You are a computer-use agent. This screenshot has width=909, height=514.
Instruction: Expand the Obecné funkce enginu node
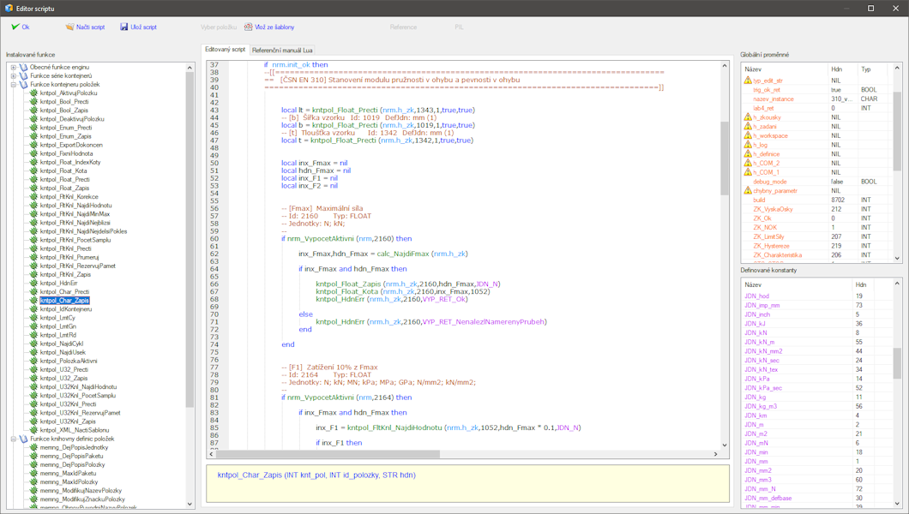pyautogui.click(x=14, y=67)
